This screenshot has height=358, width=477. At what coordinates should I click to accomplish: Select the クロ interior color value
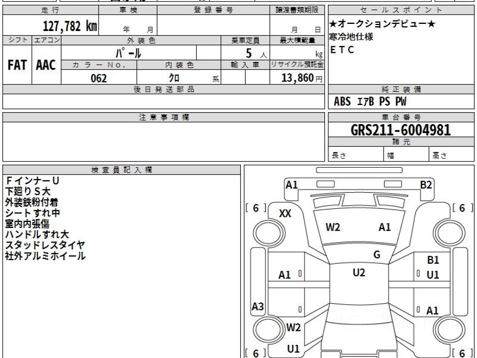click(x=174, y=78)
